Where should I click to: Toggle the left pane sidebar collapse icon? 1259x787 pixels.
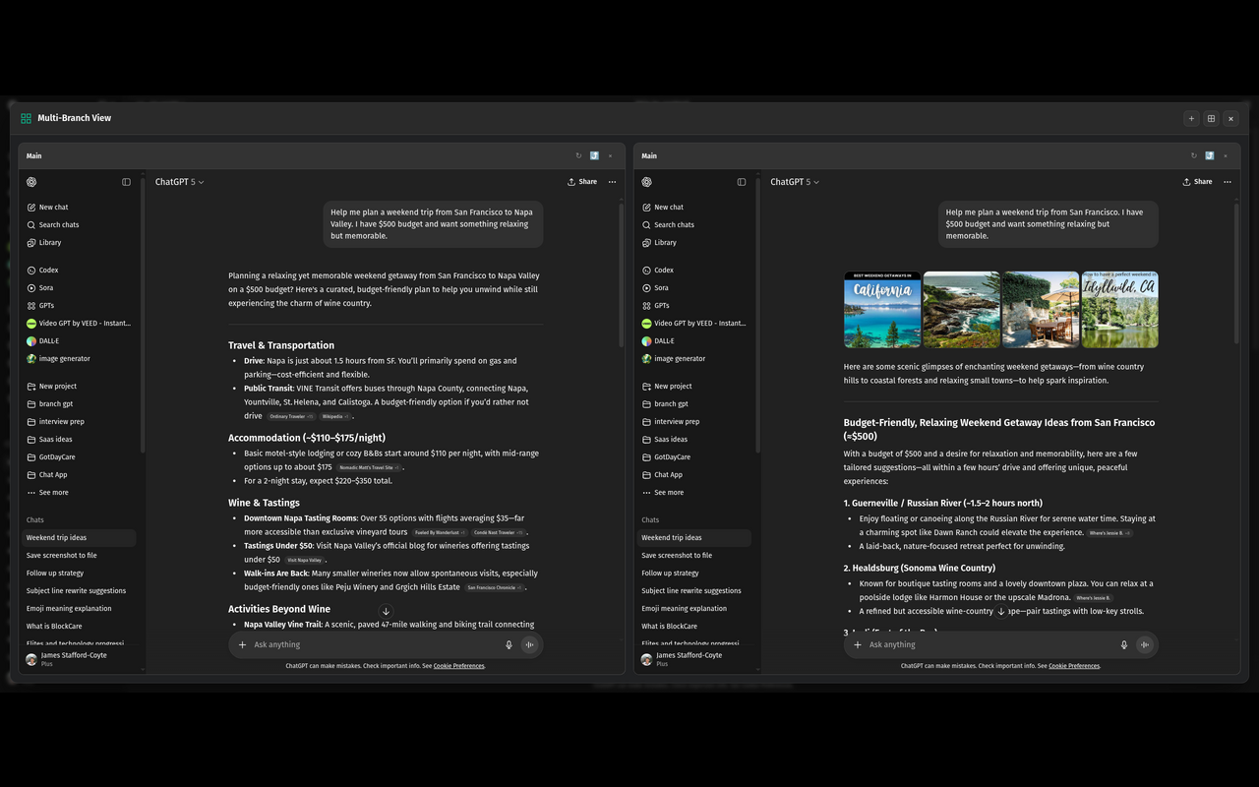pyautogui.click(x=126, y=182)
